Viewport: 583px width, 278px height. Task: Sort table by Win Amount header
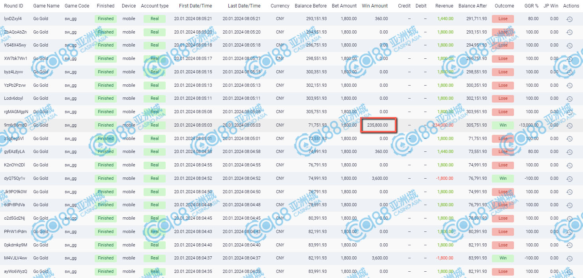[x=375, y=6]
